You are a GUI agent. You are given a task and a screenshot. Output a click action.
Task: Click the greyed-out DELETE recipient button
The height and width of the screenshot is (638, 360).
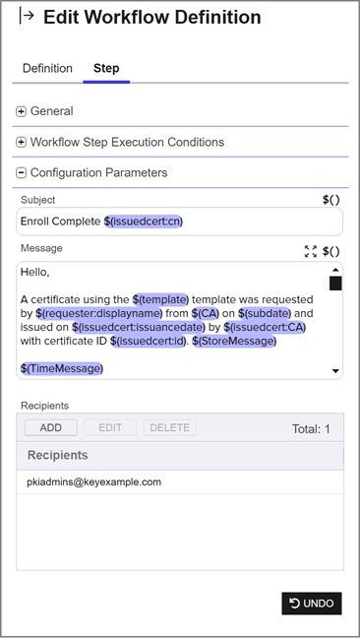point(170,427)
